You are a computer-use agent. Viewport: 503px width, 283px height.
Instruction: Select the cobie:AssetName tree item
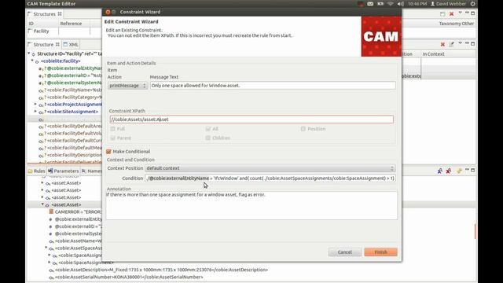point(79,241)
